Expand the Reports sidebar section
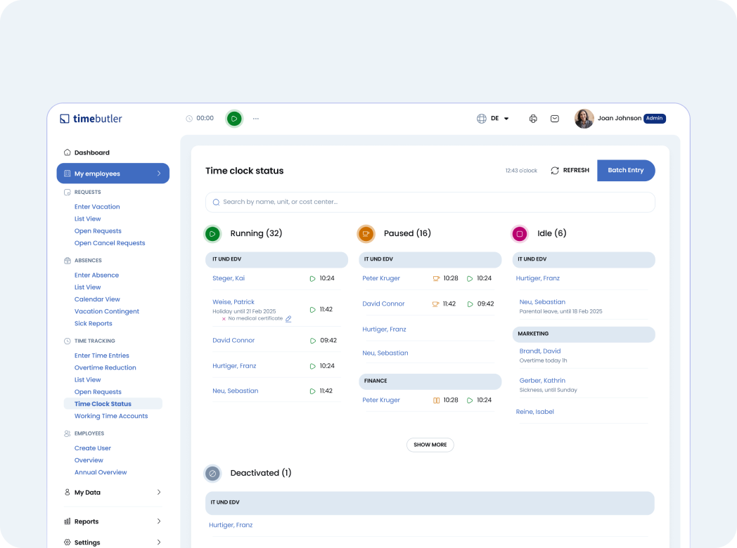Viewport: 737px width, 548px height. [113, 521]
